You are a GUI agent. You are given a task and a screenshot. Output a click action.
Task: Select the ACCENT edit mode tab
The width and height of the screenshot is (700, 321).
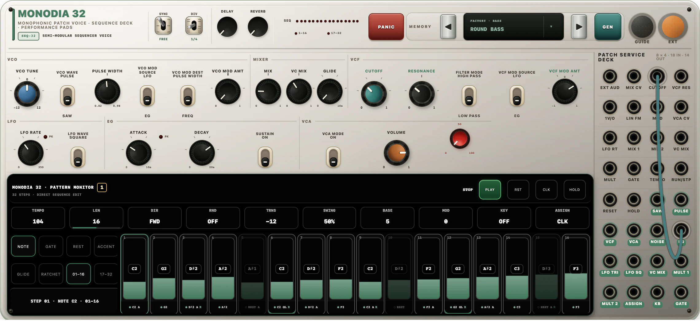(106, 246)
